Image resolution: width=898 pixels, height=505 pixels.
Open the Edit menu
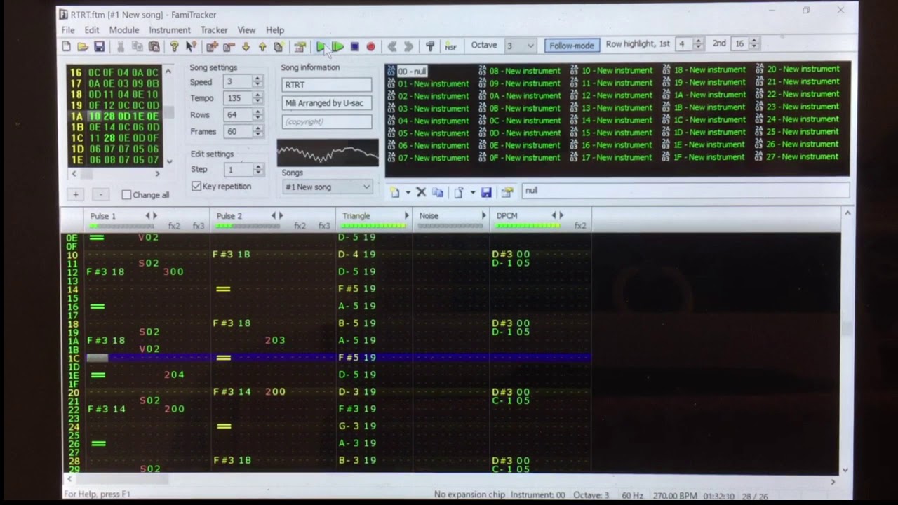pos(92,30)
